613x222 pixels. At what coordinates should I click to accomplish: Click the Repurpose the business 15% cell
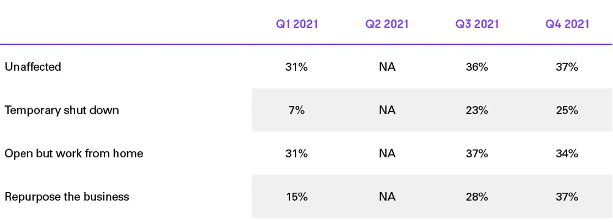point(297,197)
